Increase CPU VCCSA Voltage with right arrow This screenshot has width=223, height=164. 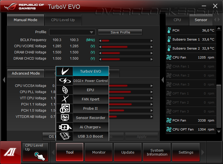pyautogui.click(x=152, y=86)
